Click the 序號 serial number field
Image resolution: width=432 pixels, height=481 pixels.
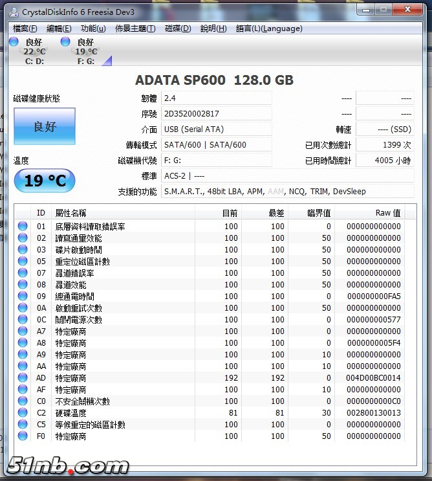(x=216, y=113)
